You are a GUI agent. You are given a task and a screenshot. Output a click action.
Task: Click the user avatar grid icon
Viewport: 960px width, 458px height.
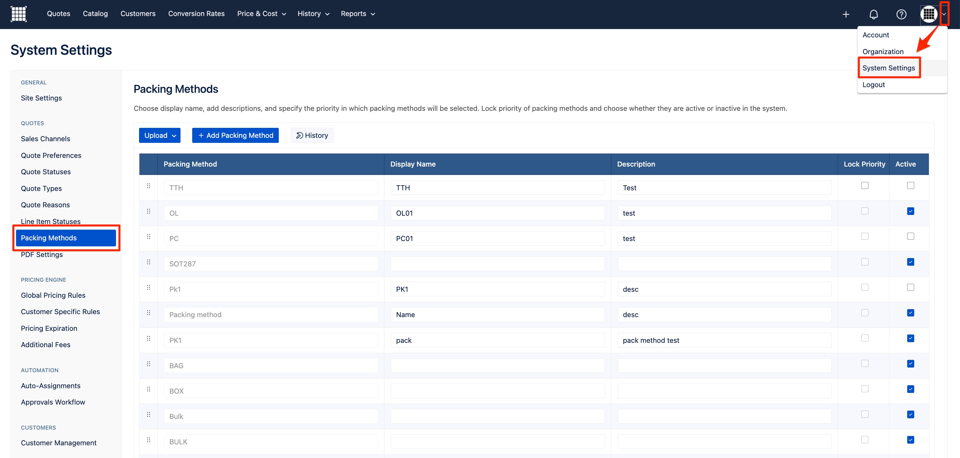tap(929, 14)
